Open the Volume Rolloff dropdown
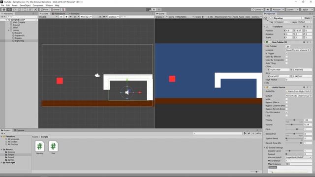 (299, 157)
